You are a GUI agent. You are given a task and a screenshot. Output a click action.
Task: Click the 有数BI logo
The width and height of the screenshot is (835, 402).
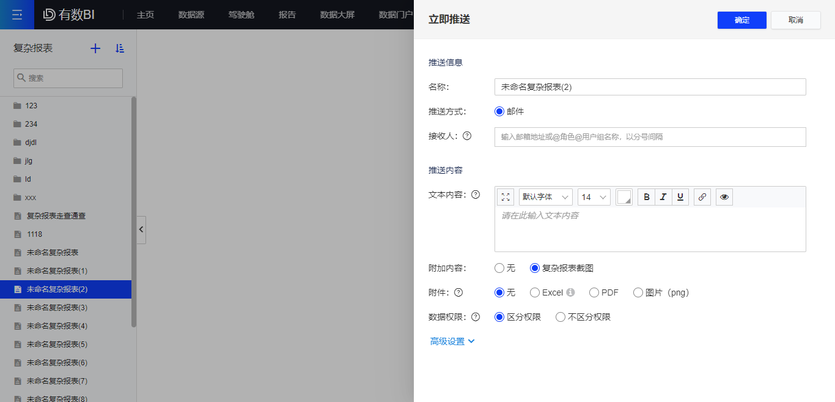point(67,14)
